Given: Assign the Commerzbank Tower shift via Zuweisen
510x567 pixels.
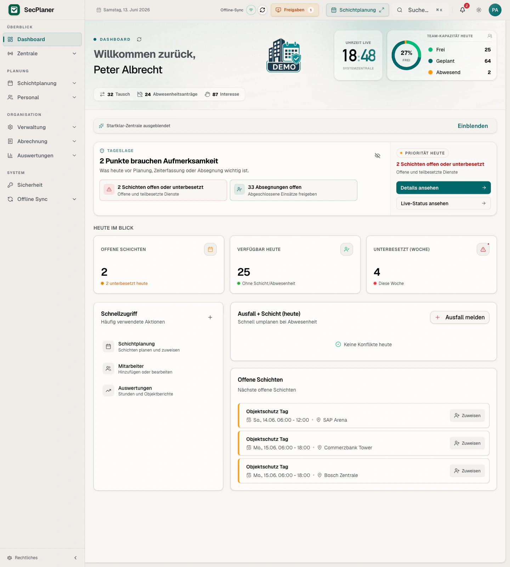Looking at the screenshot, I should click(x=467, y=443).
